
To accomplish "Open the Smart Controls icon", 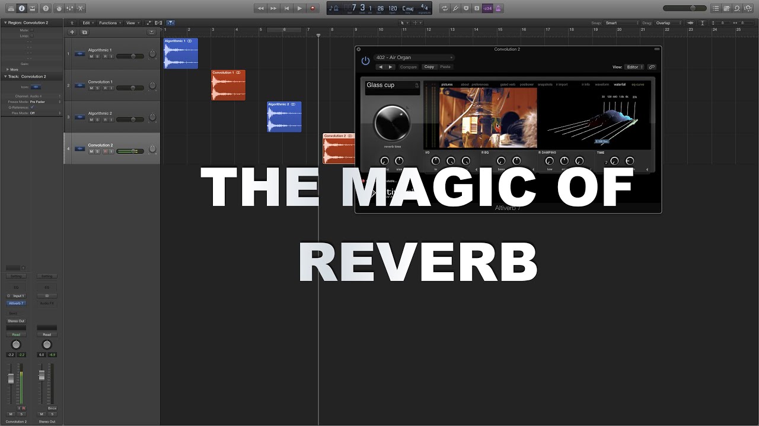I will click(x=59, y=8).
